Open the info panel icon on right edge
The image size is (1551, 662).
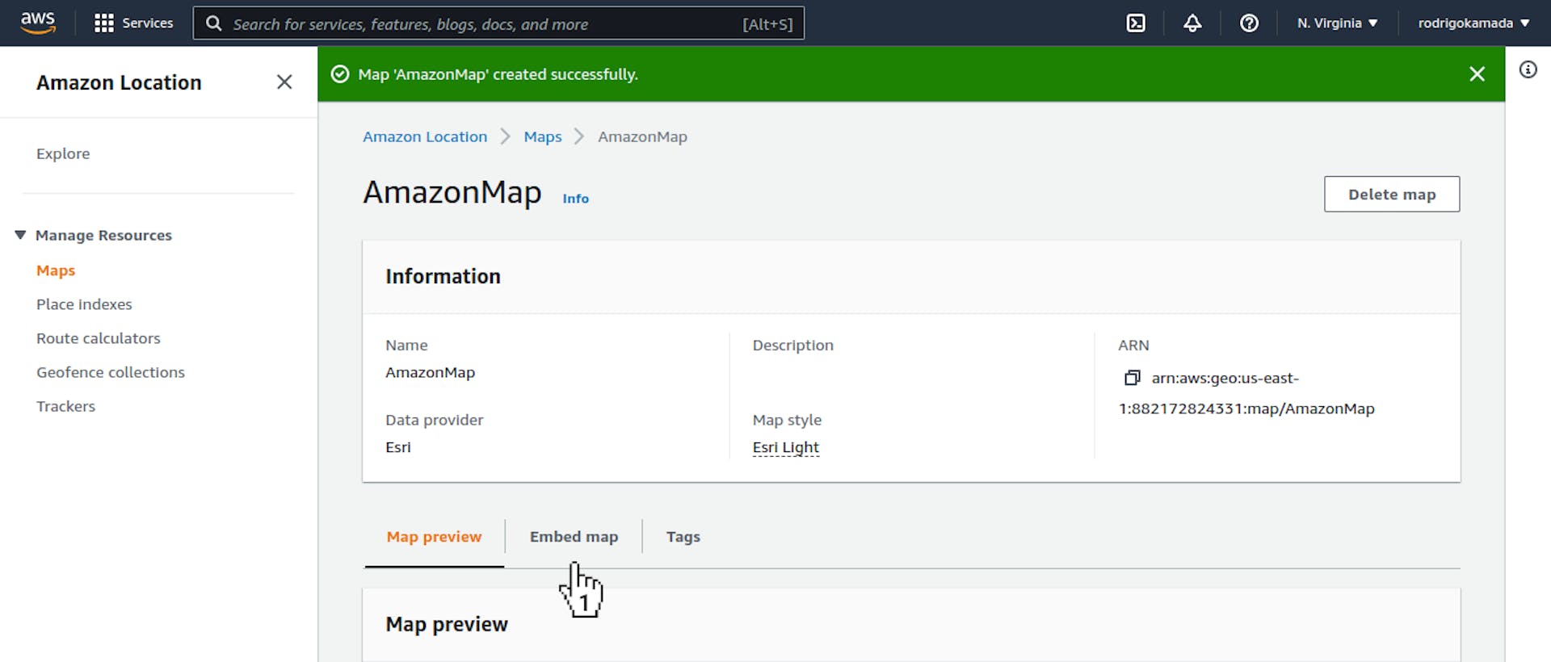coord(1528,69)
